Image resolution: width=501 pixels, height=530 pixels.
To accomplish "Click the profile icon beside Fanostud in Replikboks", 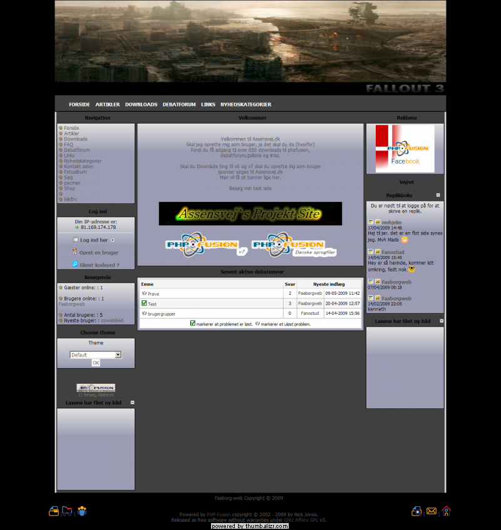I will (370, 252).
